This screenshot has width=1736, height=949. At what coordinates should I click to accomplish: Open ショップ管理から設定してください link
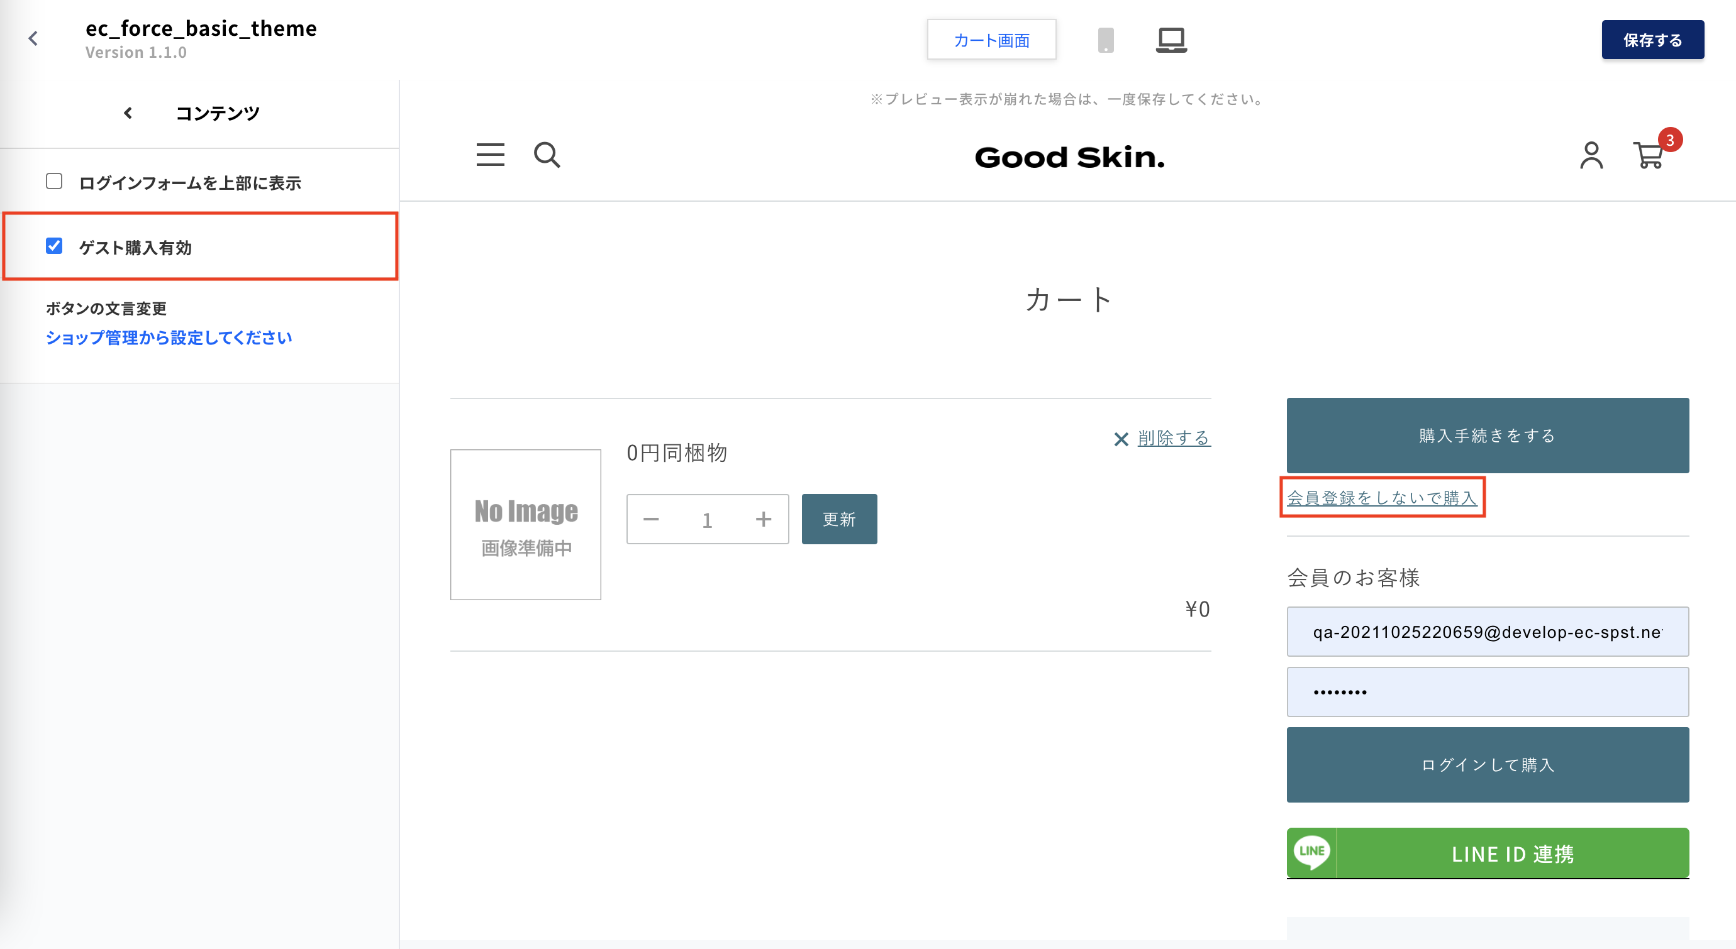[169, 337]
